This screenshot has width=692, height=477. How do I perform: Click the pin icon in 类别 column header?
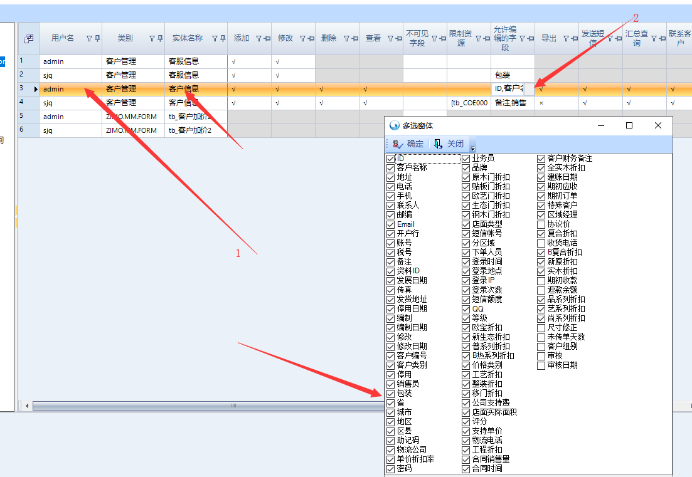point(160,39)
